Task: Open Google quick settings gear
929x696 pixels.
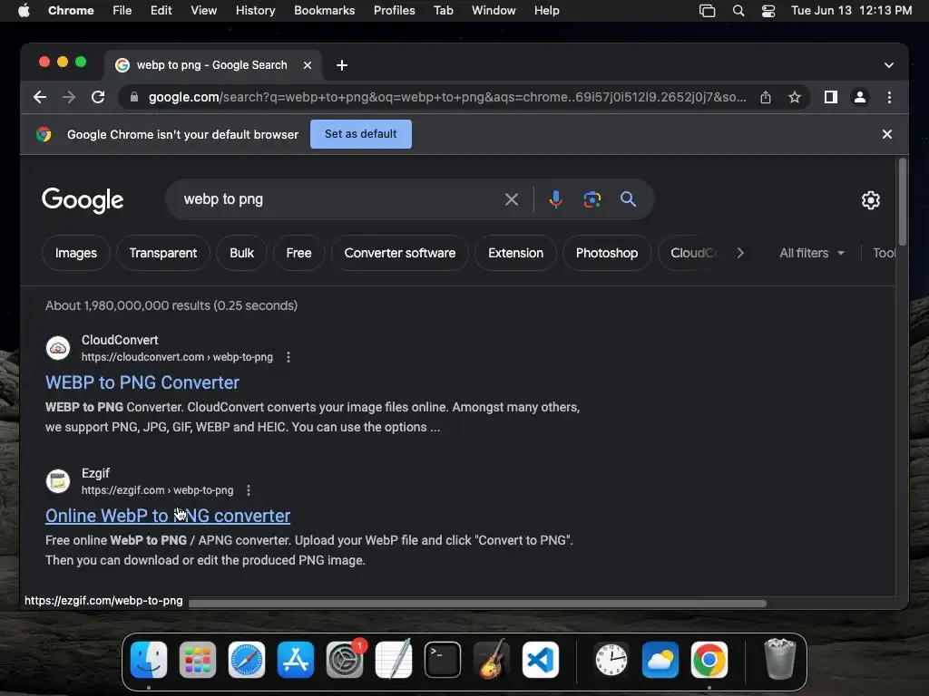Action: [870, 200]
